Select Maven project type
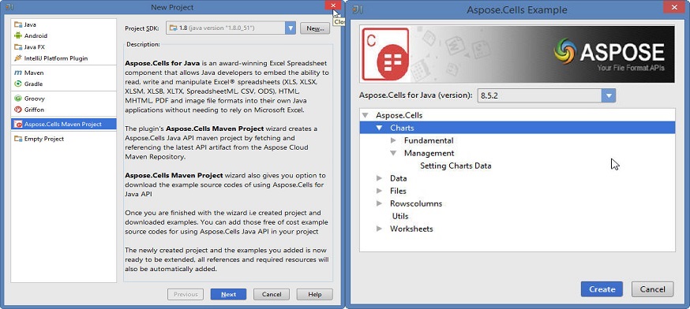The width and height of the screenshot is (690, 309). (x=64, y=73)
